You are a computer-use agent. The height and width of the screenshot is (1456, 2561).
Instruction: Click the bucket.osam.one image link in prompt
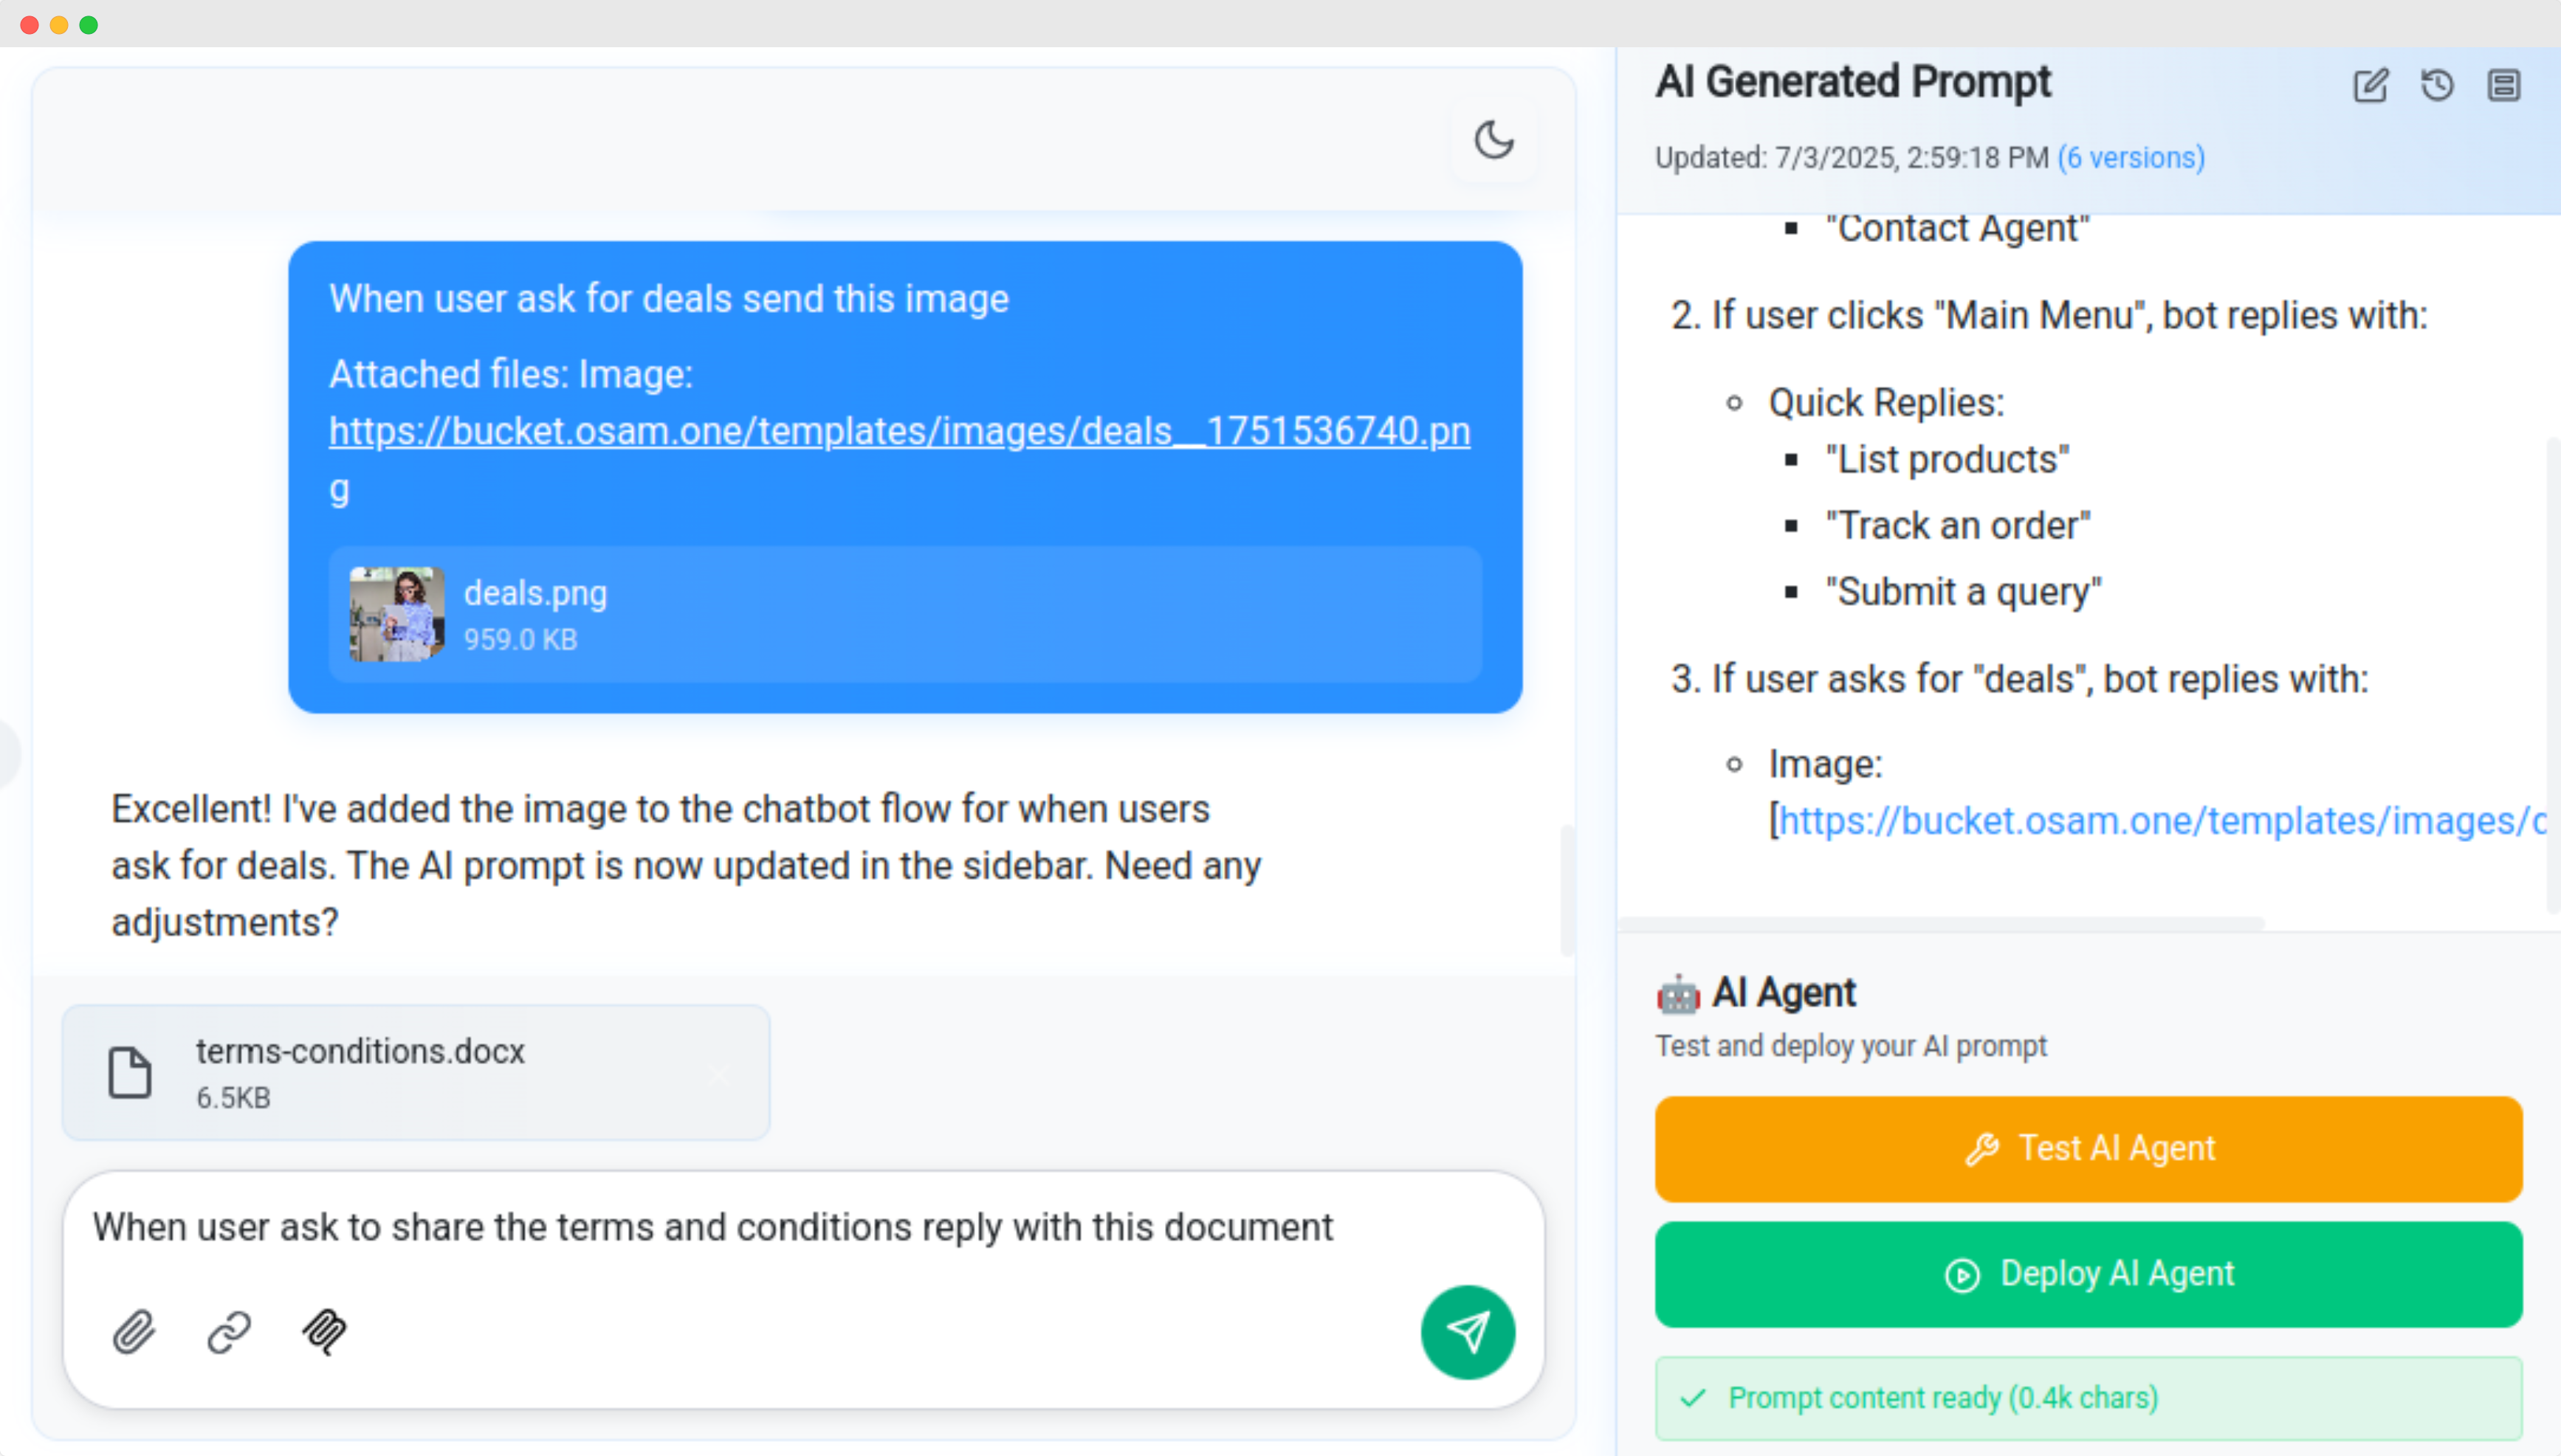(2162, 820)
